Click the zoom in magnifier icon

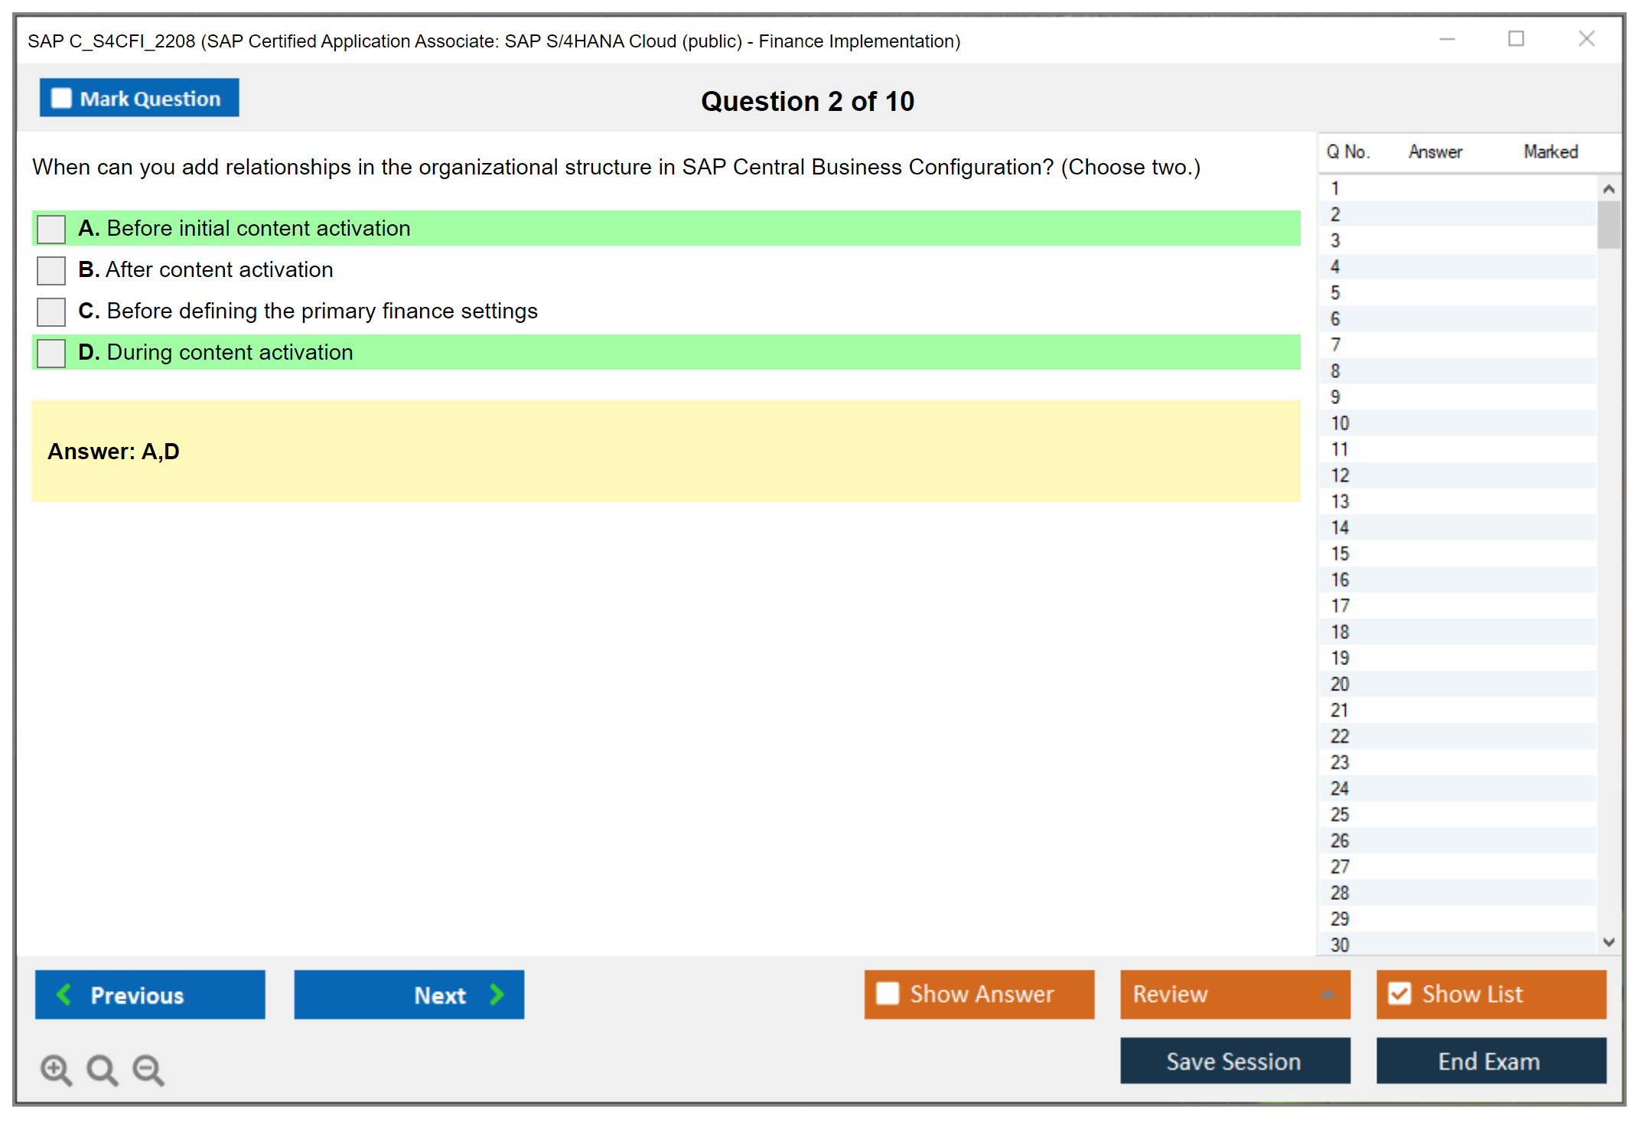56,1069
